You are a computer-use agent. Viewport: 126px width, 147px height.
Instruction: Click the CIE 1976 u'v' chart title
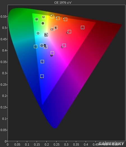click(63, 3)
